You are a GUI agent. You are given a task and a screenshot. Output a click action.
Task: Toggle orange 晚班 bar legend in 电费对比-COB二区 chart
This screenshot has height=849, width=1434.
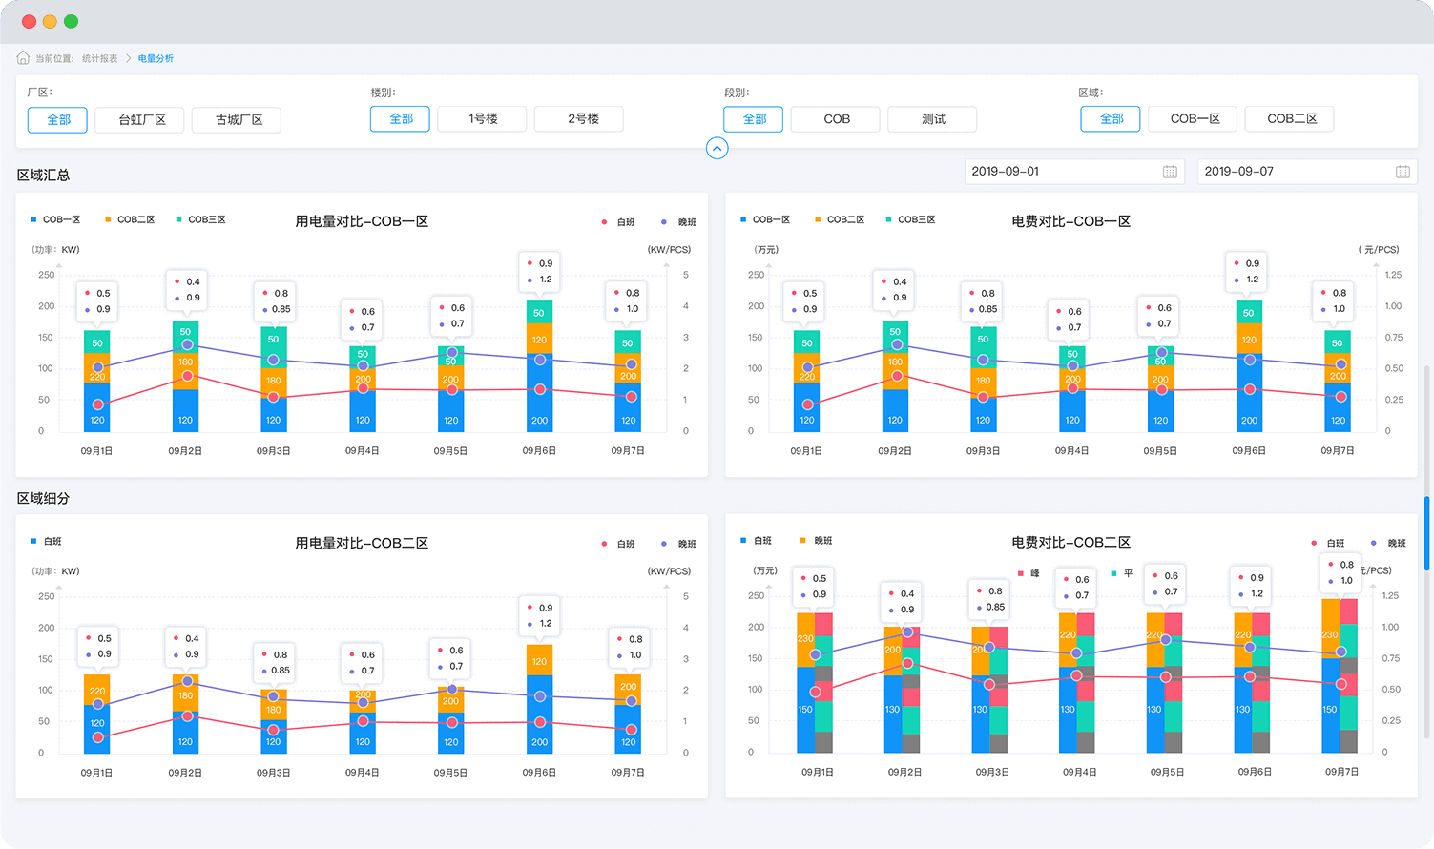pyautogui.click(x=817, y=541)
